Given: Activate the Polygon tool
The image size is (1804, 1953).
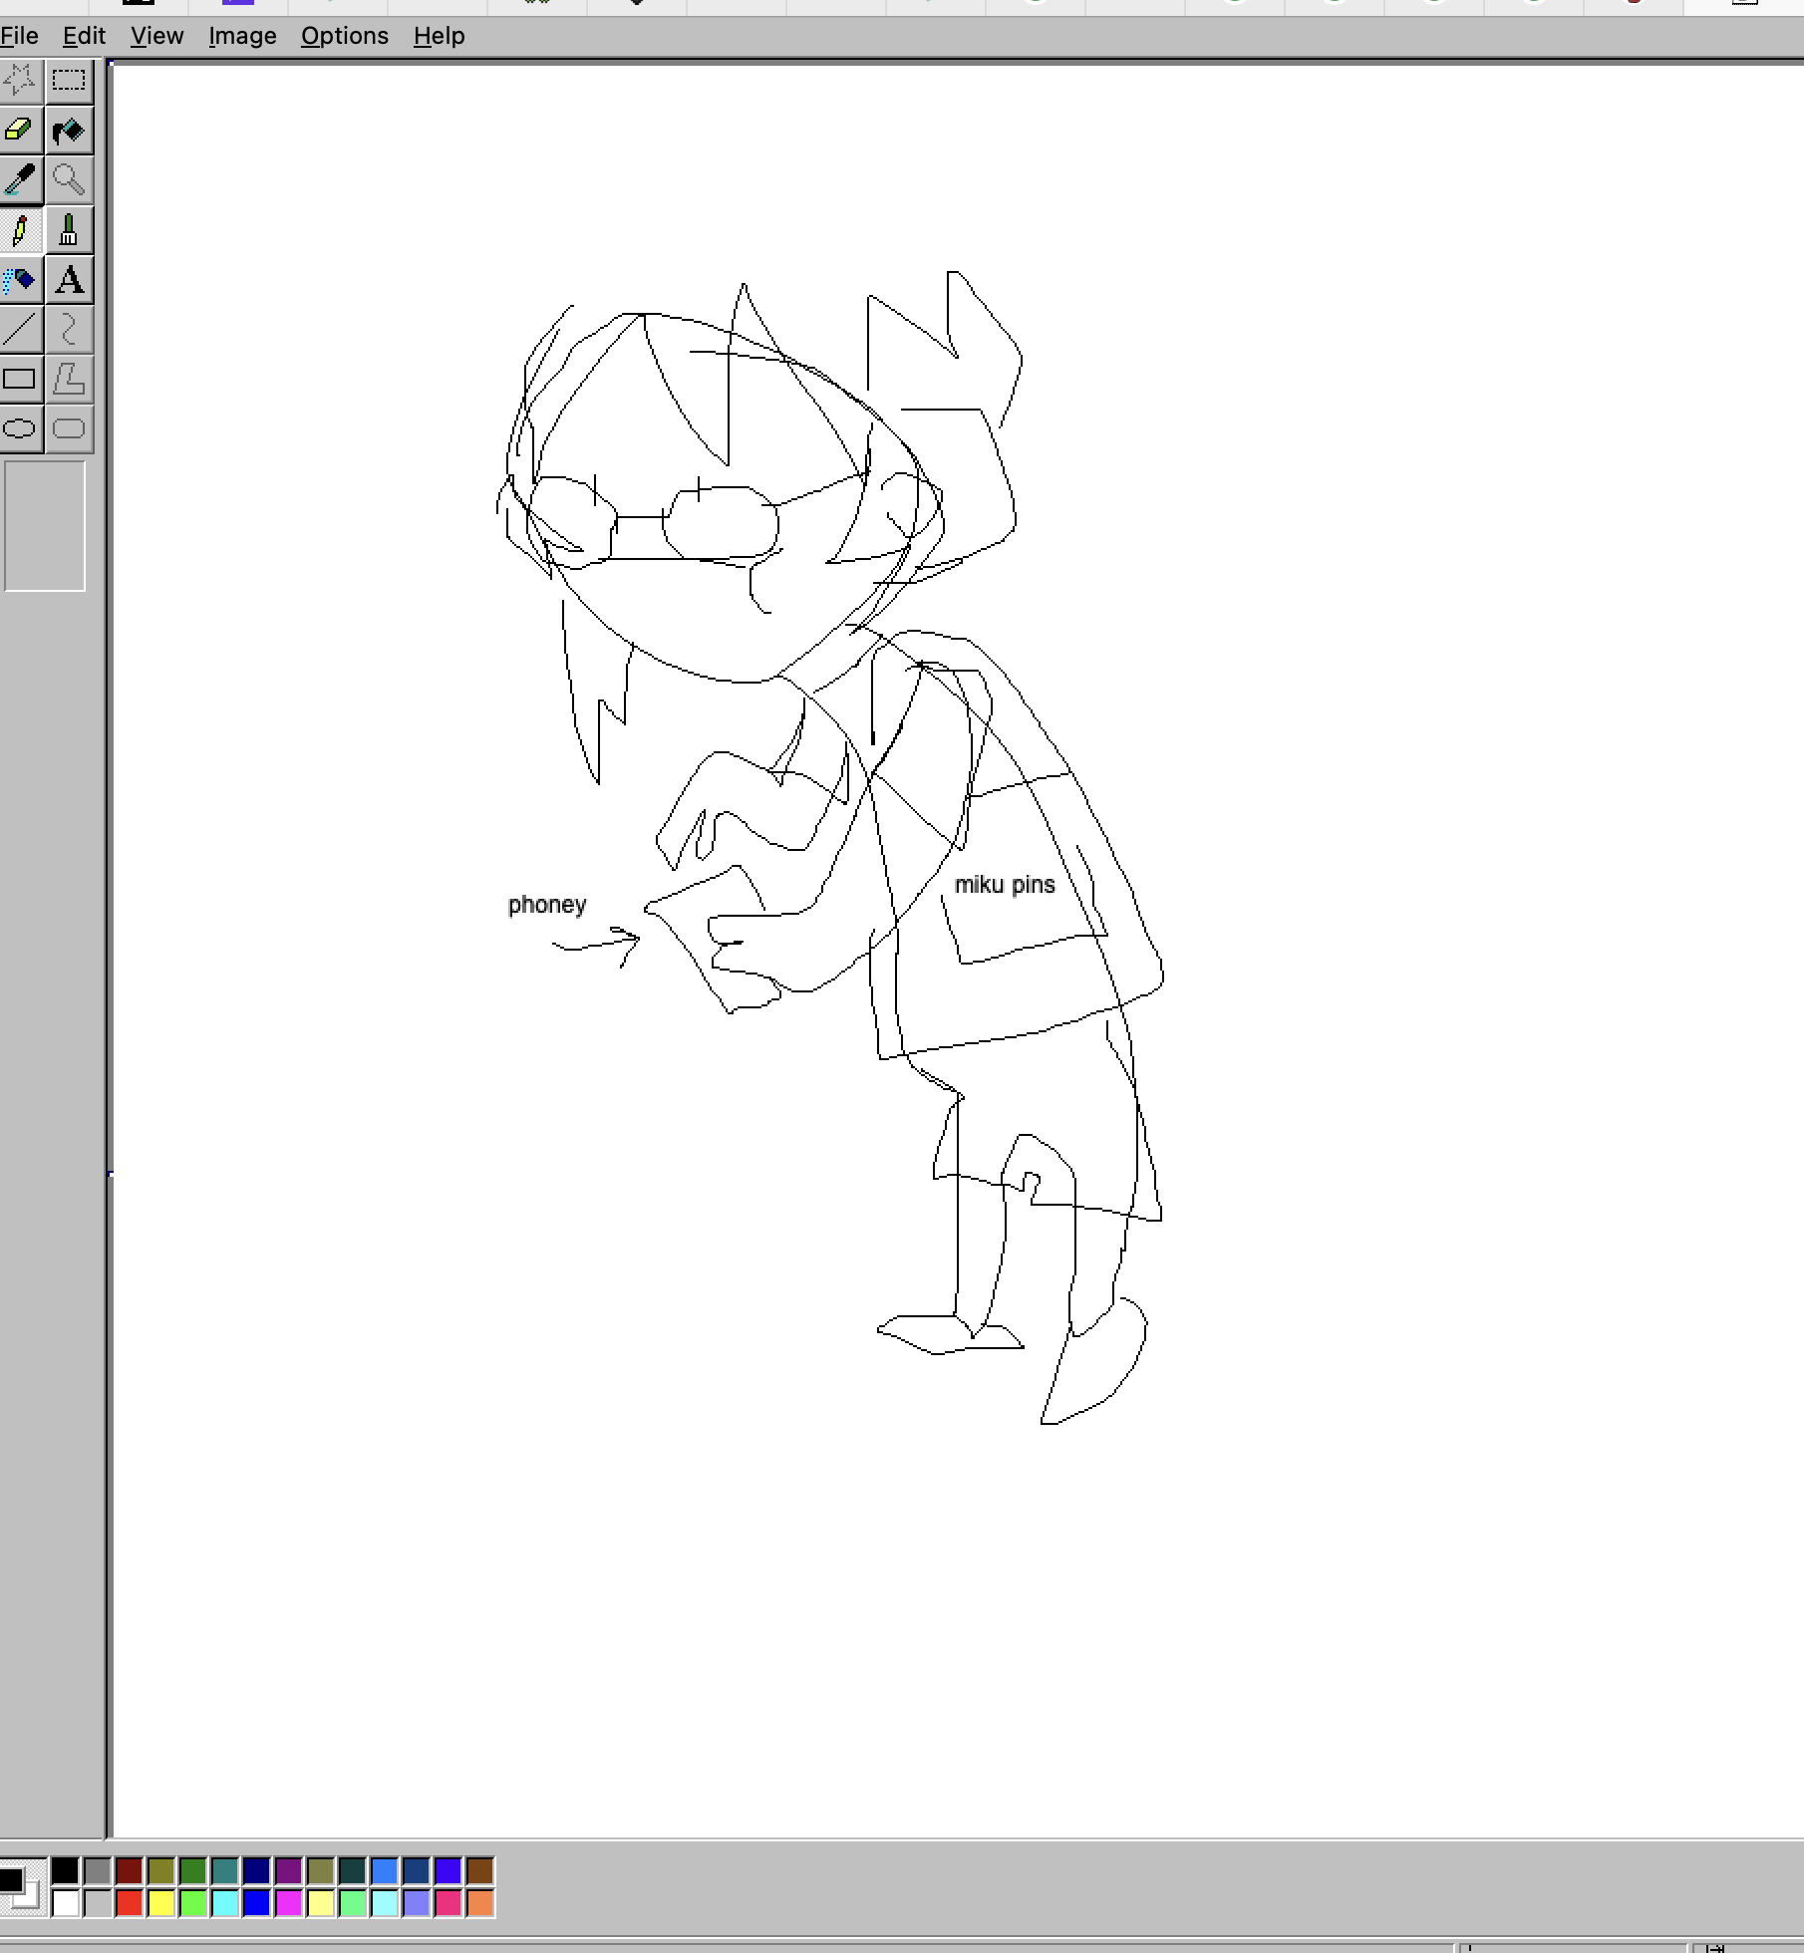Looking at the screenshot, I should [69, 380].
